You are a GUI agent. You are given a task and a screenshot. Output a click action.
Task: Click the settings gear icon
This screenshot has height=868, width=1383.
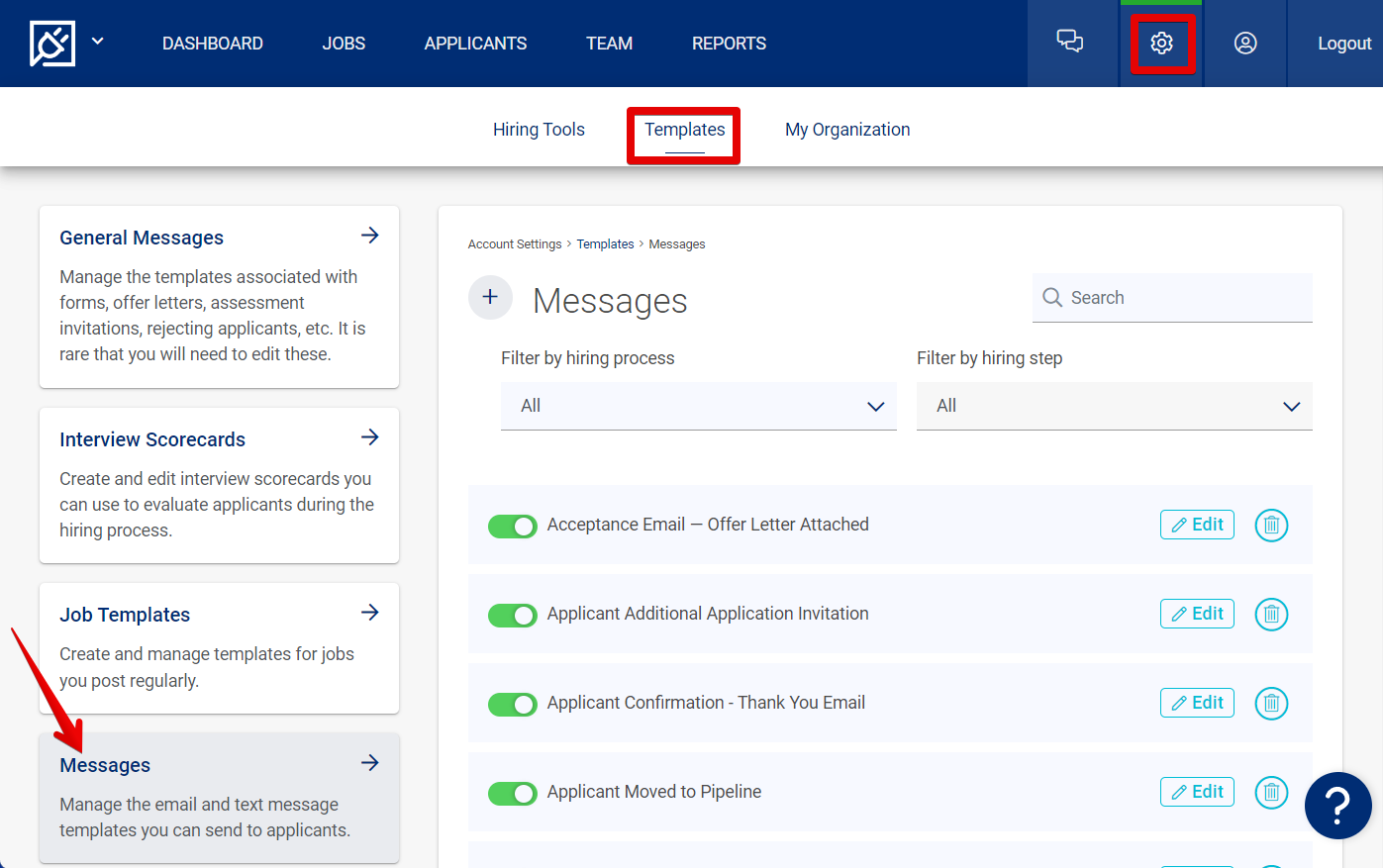click(1160, 43)
